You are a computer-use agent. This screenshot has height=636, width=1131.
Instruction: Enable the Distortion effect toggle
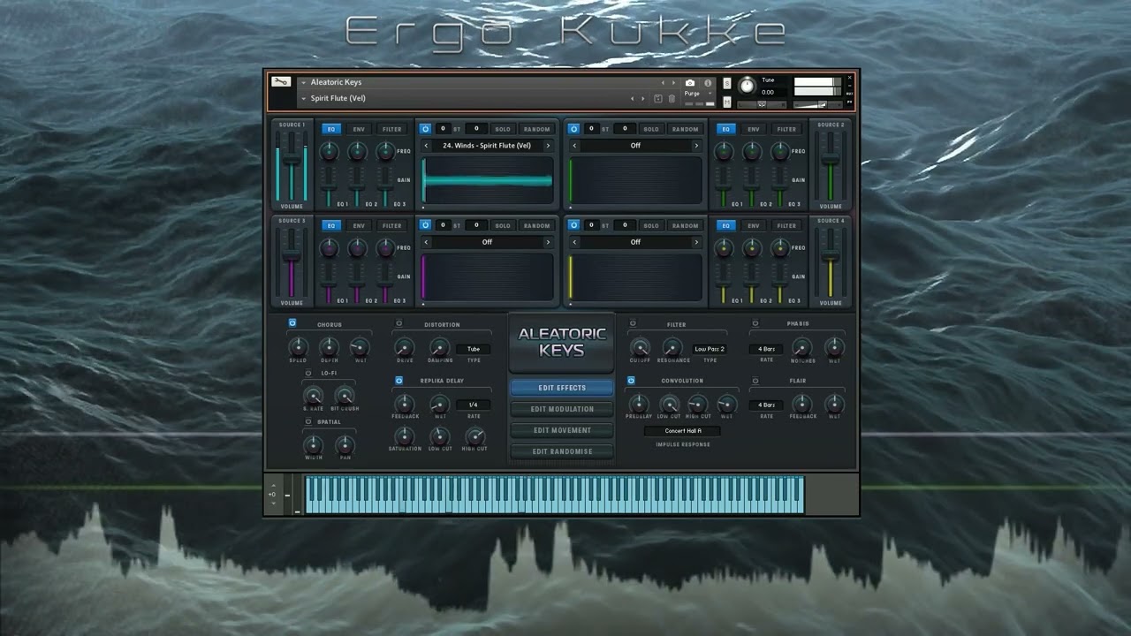click(x=399, y=323)
